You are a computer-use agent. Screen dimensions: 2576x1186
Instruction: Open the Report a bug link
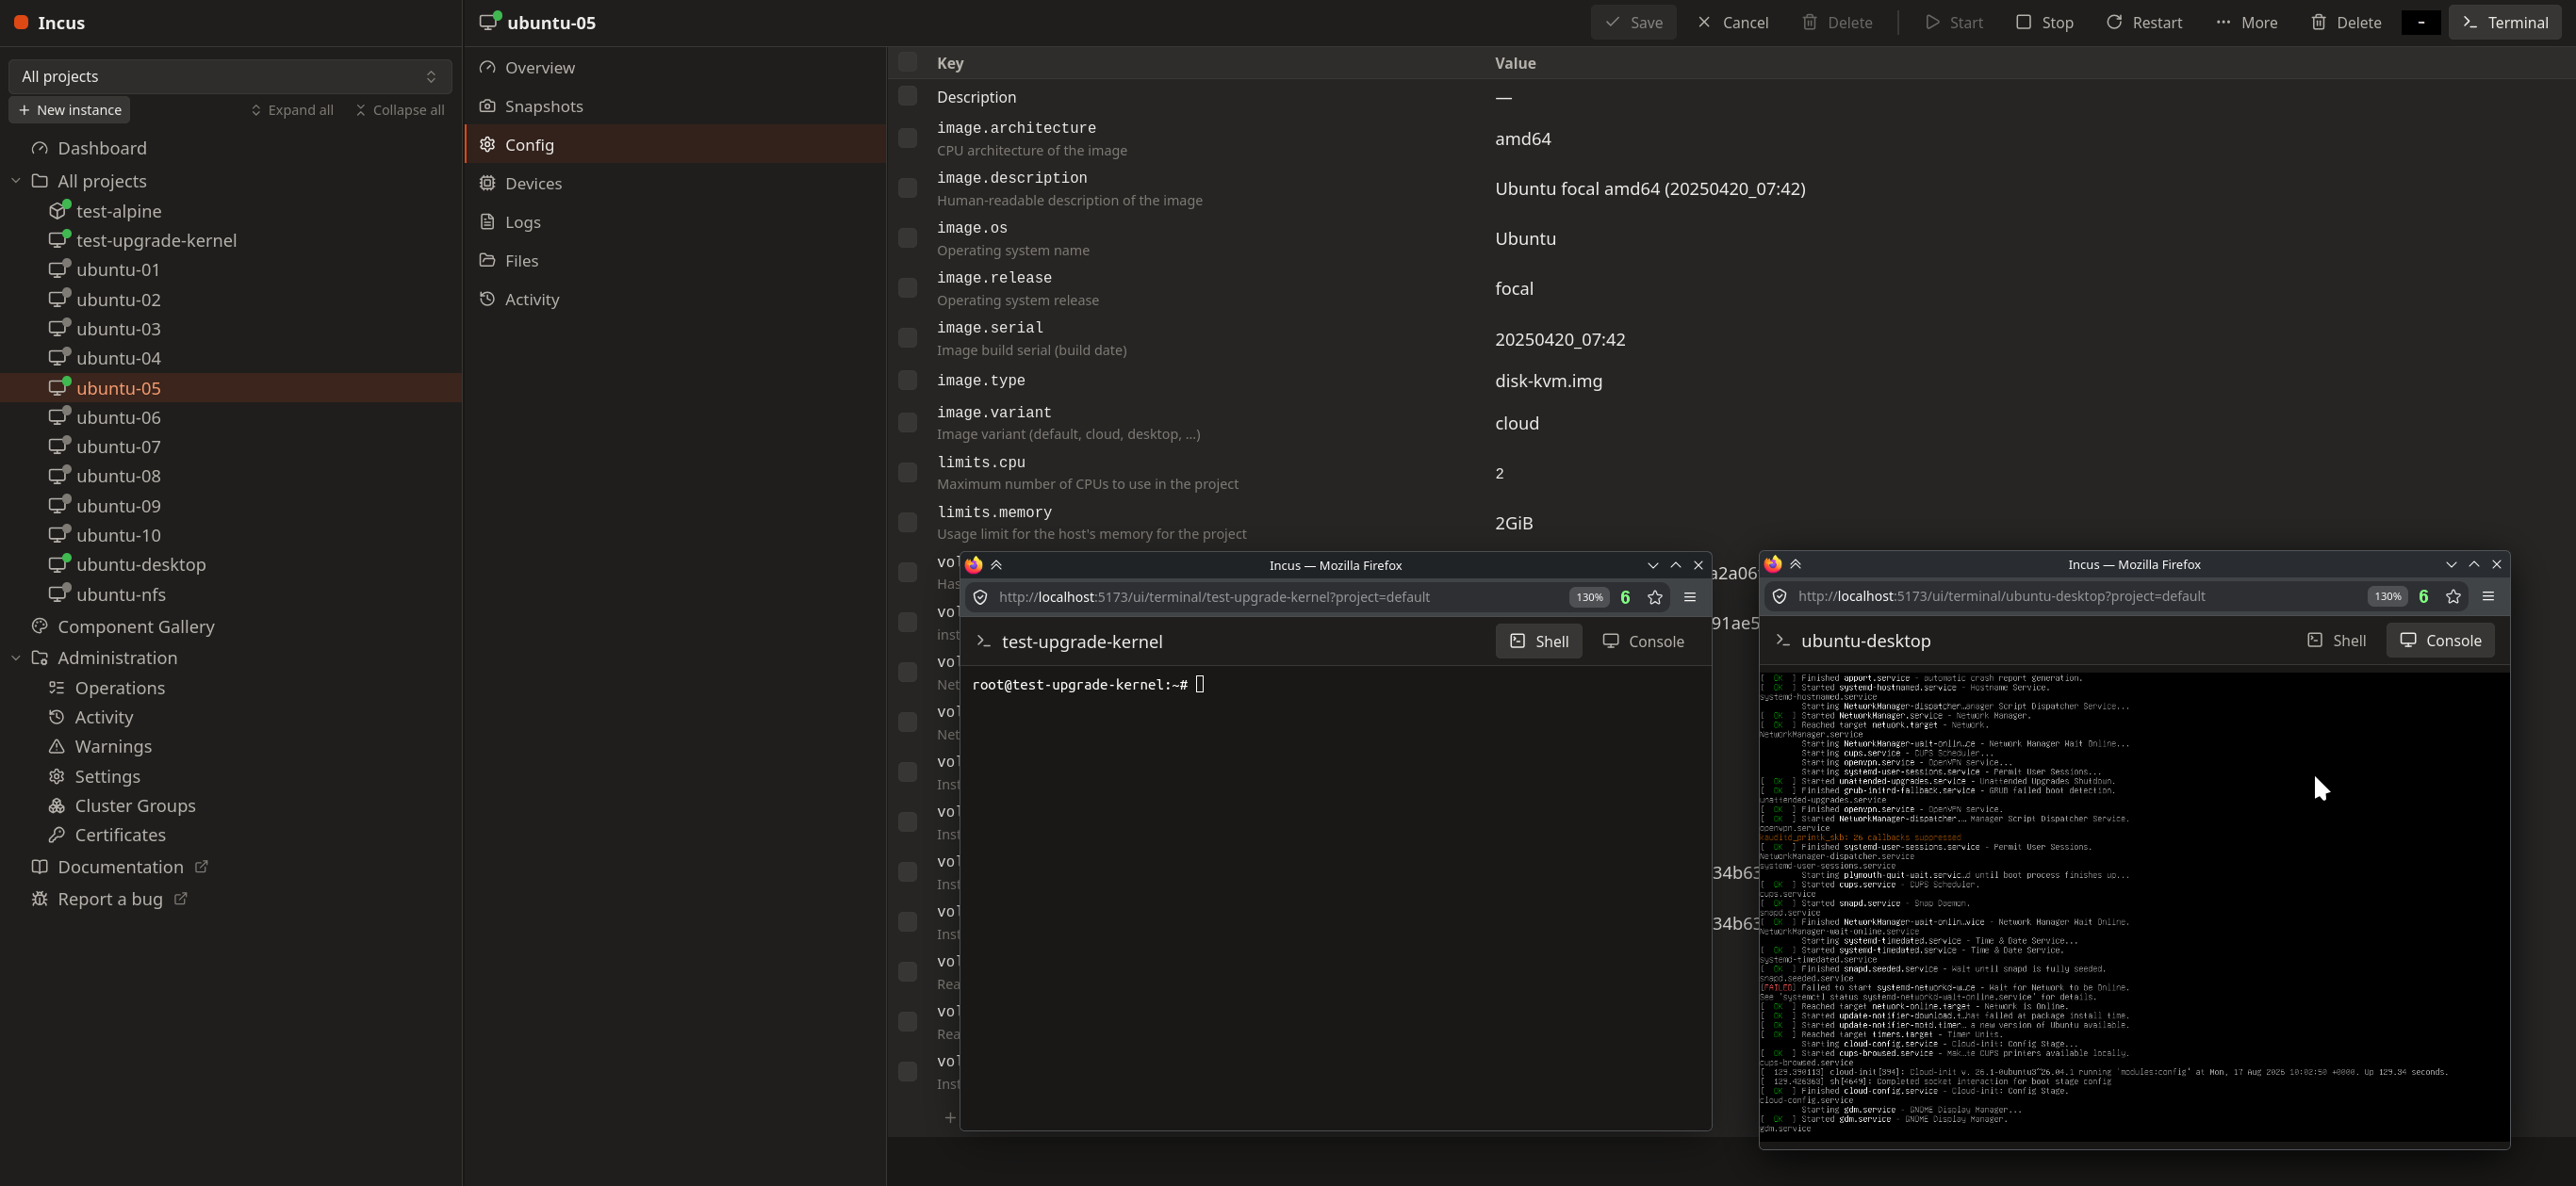110,899
